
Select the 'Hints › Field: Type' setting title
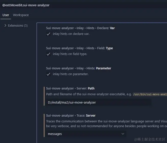point(79,48)
